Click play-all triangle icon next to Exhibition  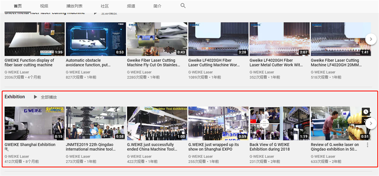(36, 97)
